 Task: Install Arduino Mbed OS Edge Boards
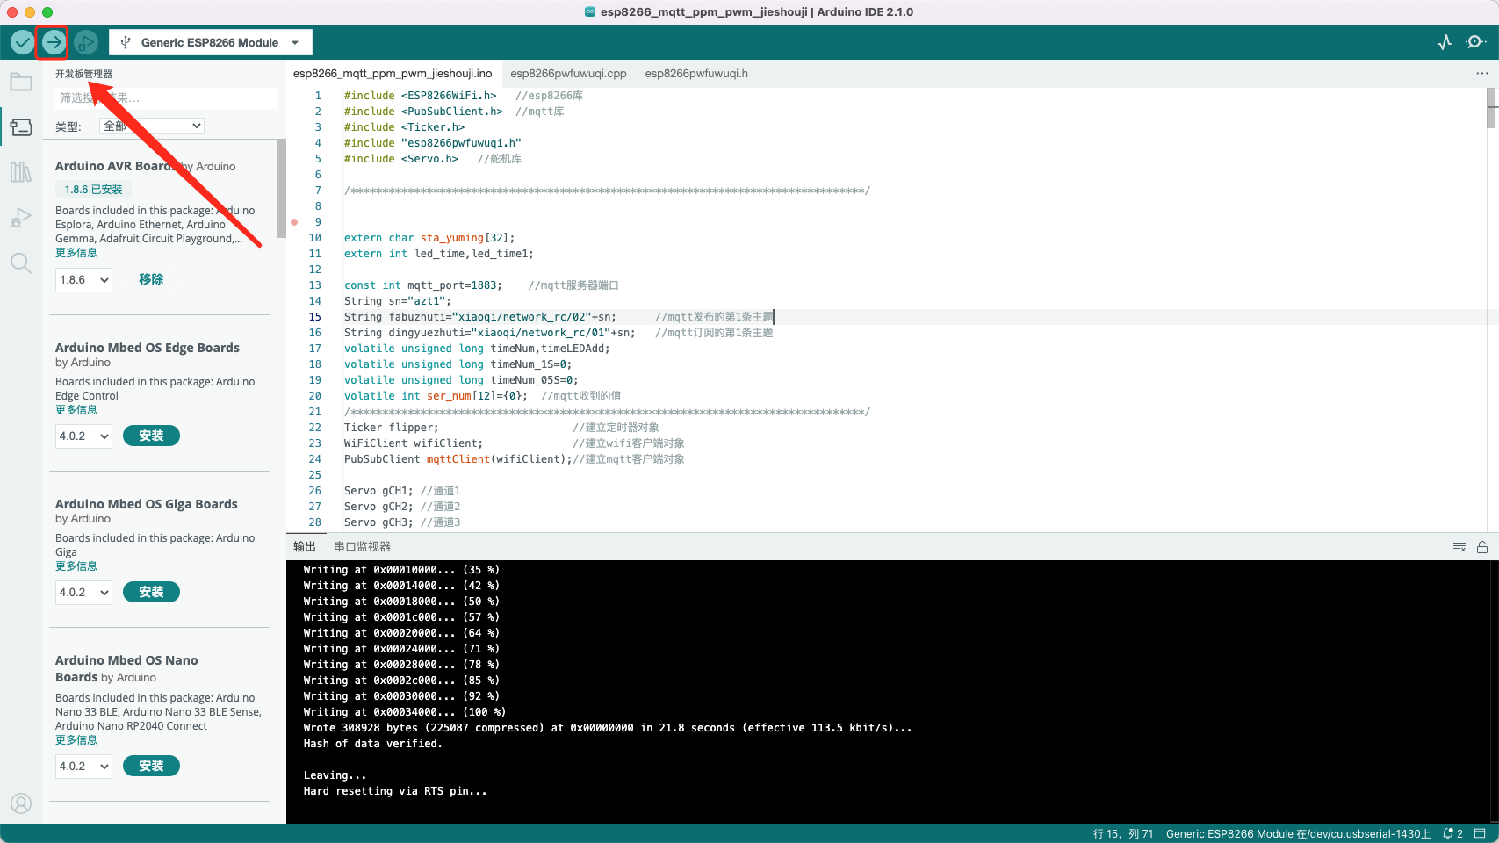tap(151, 436)
